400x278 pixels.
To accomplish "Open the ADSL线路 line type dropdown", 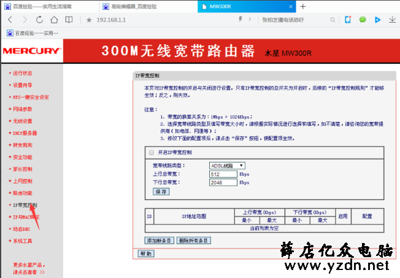I will coord(227,166).
